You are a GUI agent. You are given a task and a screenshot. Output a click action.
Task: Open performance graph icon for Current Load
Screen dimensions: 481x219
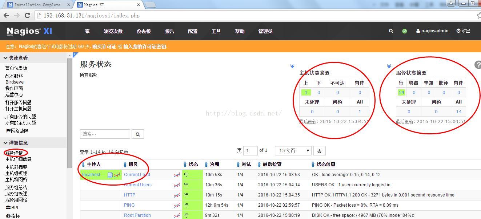click(177, 175)
